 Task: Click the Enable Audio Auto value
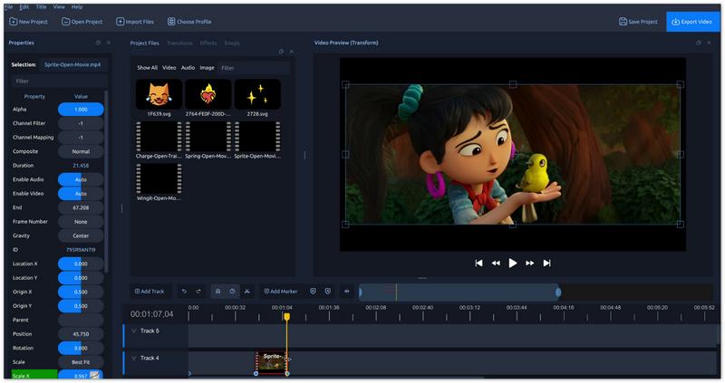point(81,179)
